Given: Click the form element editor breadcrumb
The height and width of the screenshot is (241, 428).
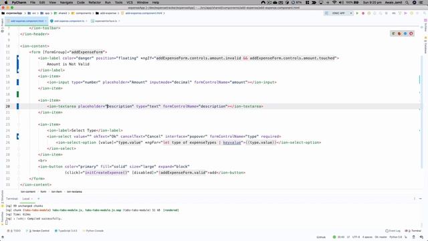Looking at the screenshot, I should (43, 192).
